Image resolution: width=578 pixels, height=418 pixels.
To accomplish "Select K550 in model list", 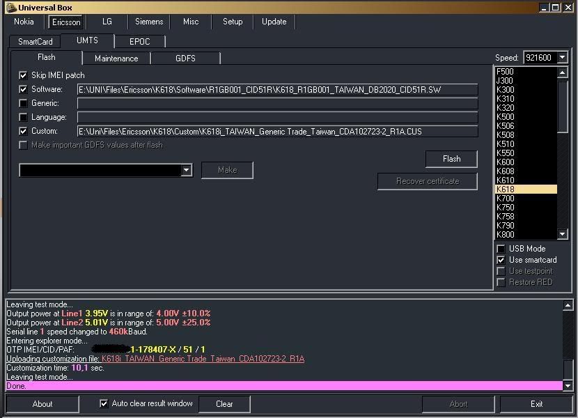I will point(526,153).
